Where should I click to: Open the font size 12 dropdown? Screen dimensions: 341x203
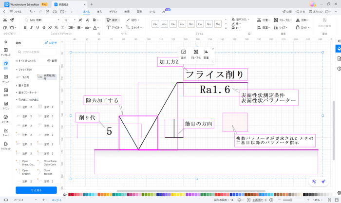[x=75, y=20]
